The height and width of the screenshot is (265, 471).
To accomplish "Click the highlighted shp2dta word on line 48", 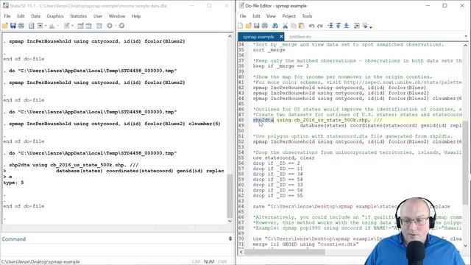I will (263, 120).
